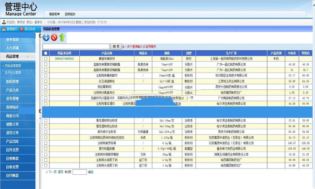Click the red 退出系统 exit icon
This screenshot has width=315, height=189.
[21, 29]
